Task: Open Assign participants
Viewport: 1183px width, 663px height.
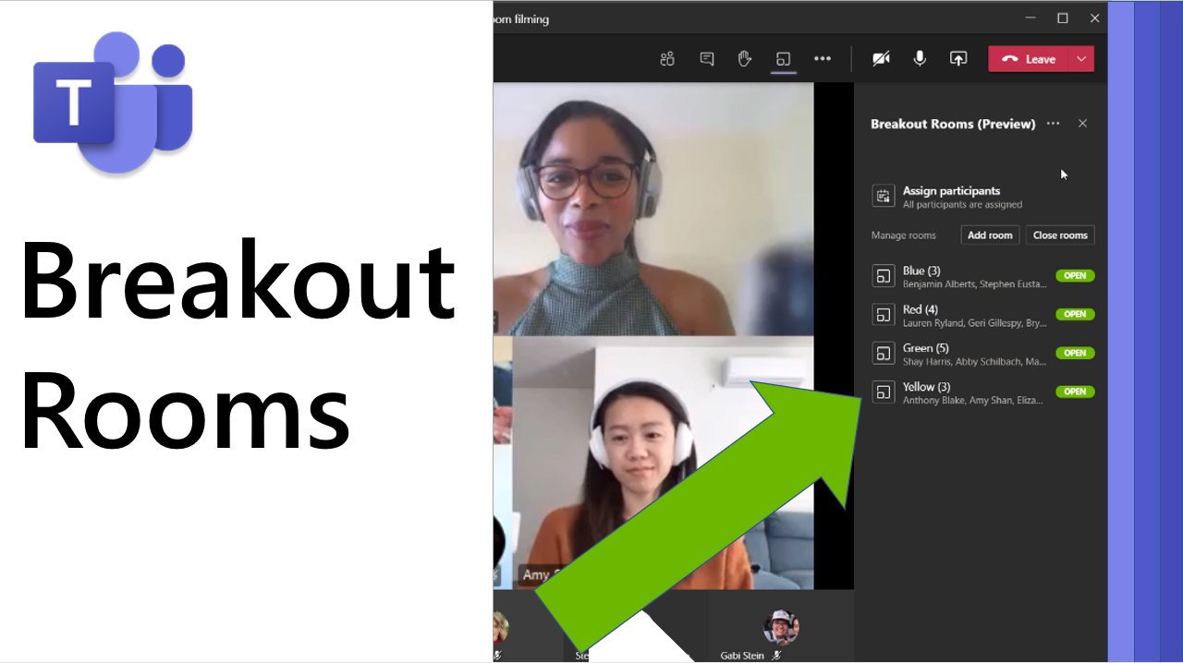Action: tap(951, 191)
